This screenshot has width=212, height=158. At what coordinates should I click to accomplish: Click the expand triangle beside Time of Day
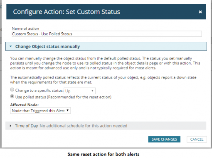[x=10, y=126]
